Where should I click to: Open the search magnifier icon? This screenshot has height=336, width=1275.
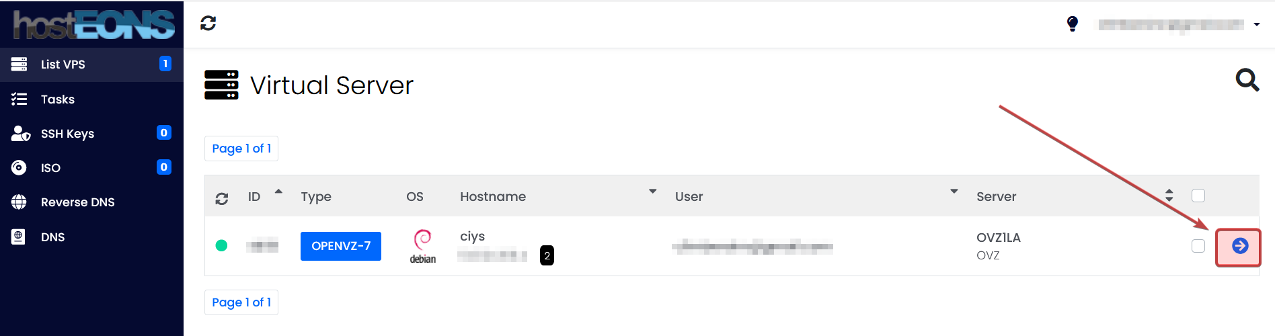point(1247,80)
